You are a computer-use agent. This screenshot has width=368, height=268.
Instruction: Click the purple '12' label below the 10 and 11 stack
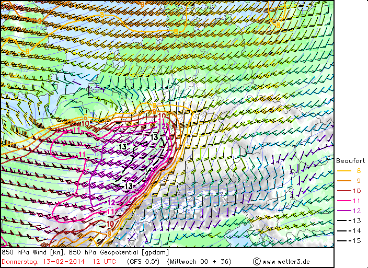[162, 126]
